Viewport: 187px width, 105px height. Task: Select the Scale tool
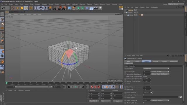[x=22, y=8]
